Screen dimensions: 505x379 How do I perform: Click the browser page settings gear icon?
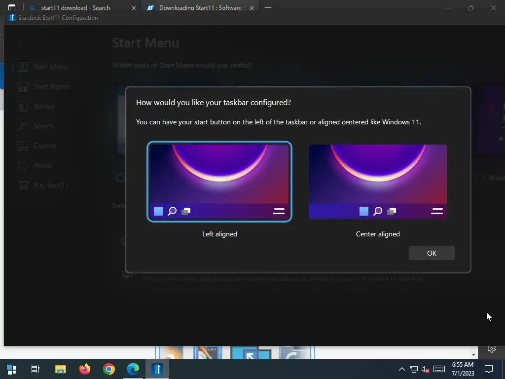point(492,349)
